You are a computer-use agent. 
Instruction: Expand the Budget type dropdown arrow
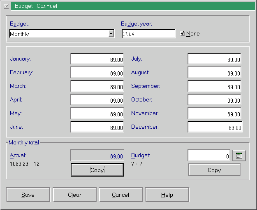(111, 33)
